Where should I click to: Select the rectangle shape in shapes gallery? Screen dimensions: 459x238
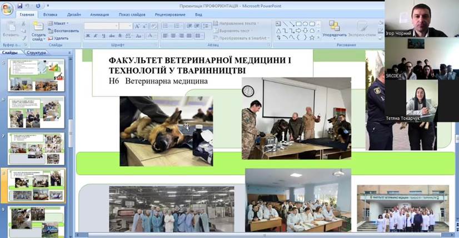298,24
